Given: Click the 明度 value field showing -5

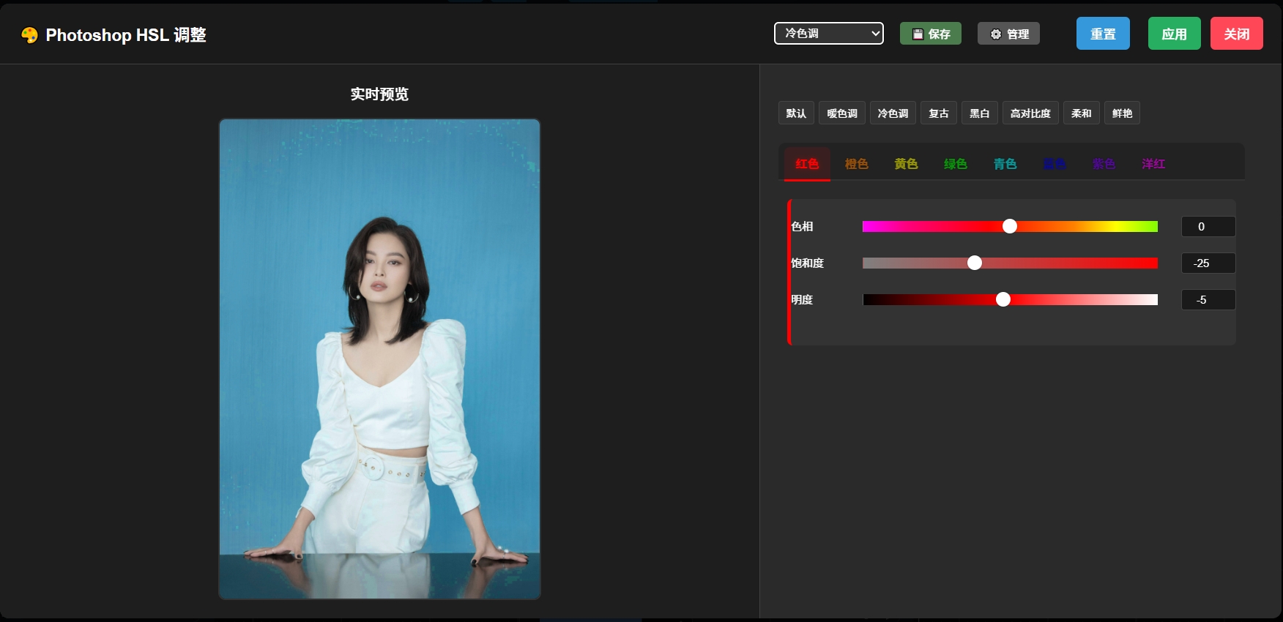Looking at the screenshot, I should coord(1208,300).
